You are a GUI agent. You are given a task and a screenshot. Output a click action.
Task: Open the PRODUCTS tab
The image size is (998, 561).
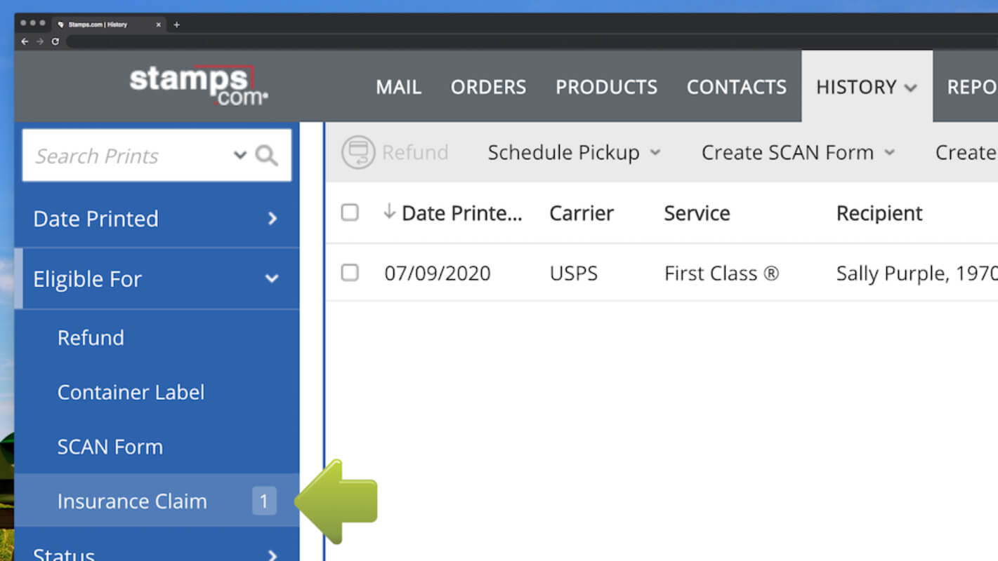point(606,87)
